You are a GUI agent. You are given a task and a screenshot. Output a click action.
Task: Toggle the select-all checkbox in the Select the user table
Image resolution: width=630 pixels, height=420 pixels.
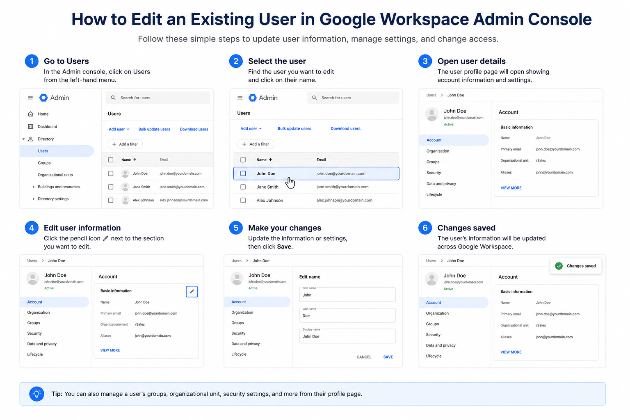(x=243, y=160)
